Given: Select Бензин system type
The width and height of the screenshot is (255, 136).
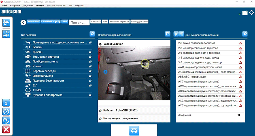Looking at the screenshot, I should point(58,47).
